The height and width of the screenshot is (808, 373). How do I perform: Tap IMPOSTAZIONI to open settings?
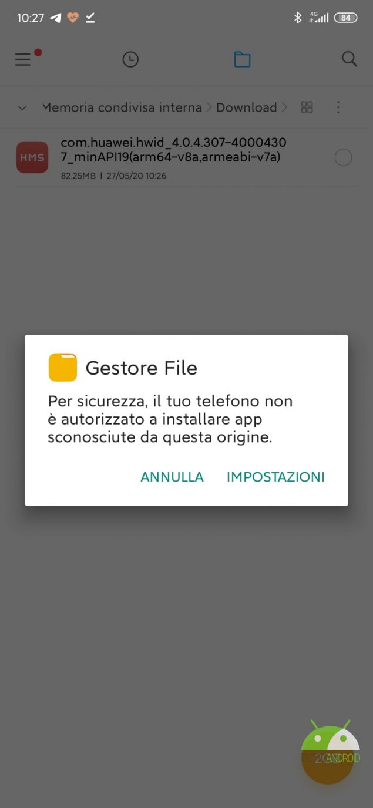pos(275,477)
